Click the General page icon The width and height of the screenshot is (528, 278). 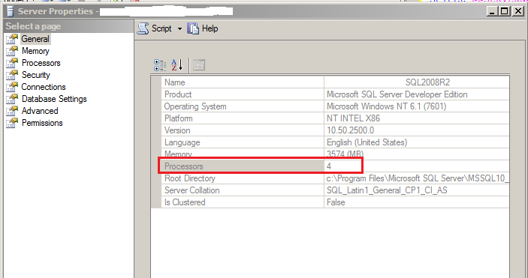click(x=12, y=39)
